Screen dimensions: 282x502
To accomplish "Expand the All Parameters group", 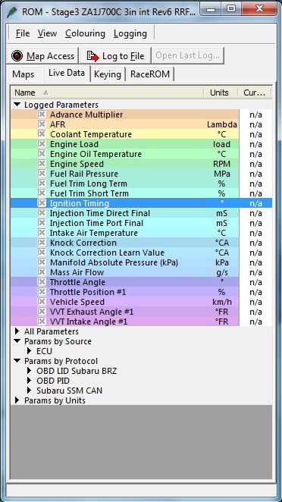I will pos(17,331).
